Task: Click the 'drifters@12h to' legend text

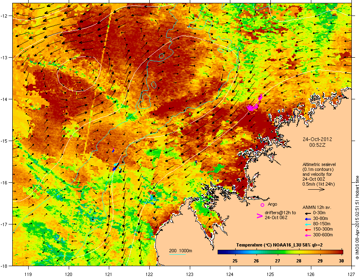Action: tap(280, 213)
